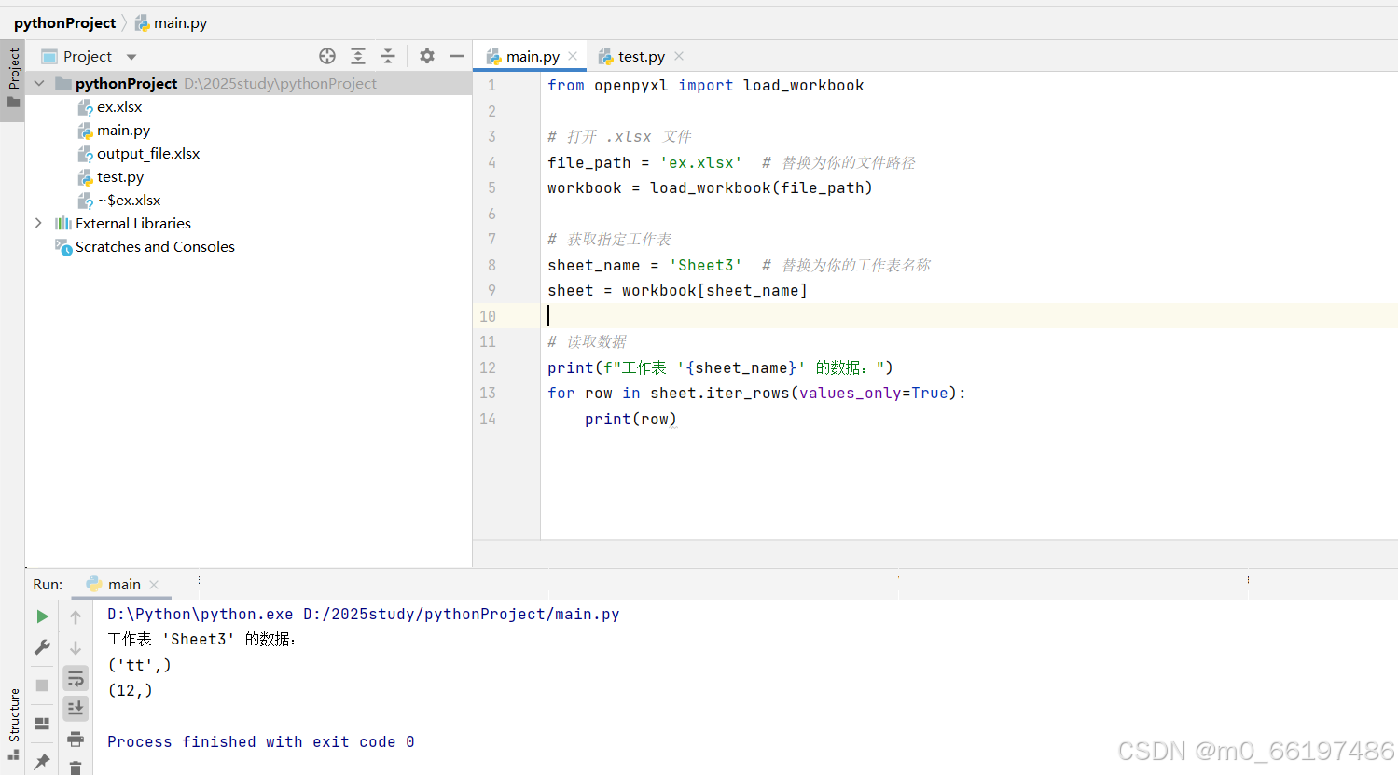Screen dimensions: 1398x775
Task: Switch to the test.py editor tab
Action: 639,55
